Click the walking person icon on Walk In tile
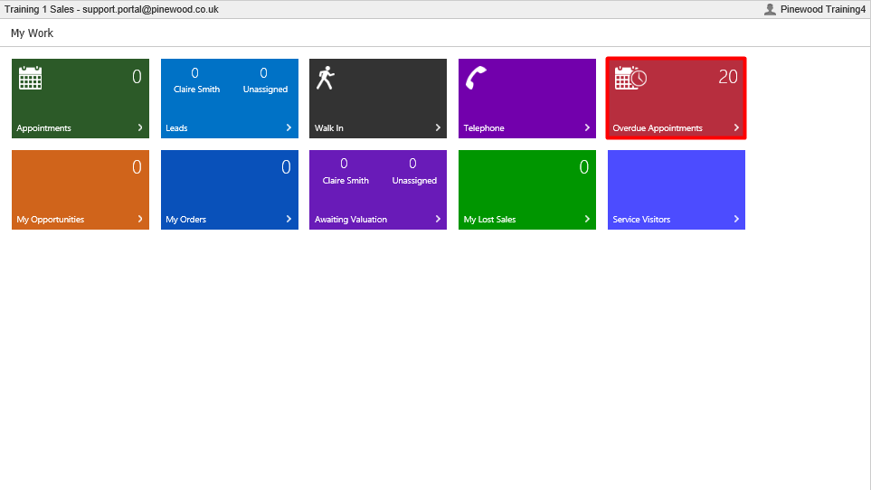 point(326,78)
